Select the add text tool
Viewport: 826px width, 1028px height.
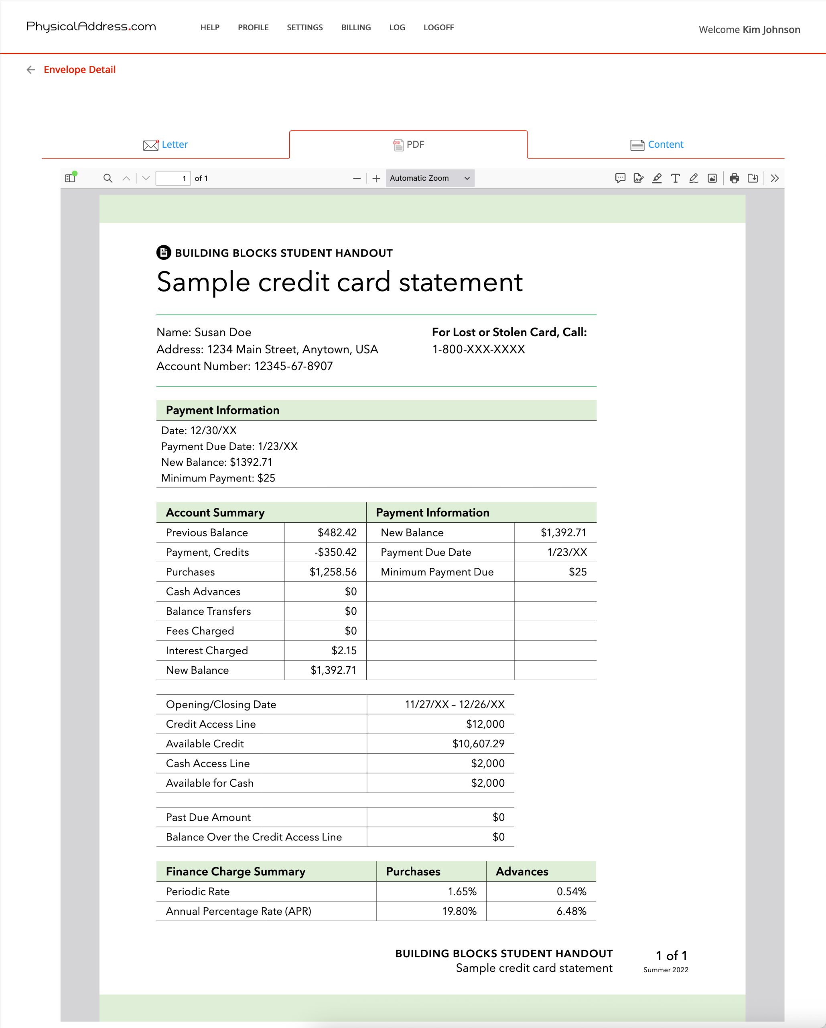click(675, 178)
